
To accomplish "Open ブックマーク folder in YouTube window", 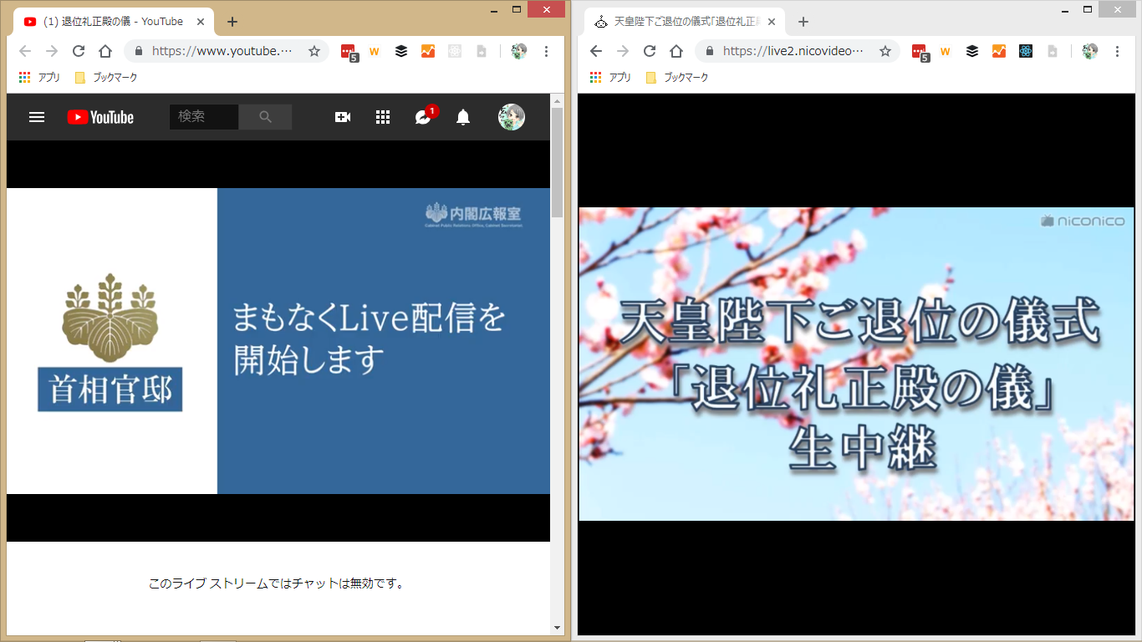I will tap(106, 77).
